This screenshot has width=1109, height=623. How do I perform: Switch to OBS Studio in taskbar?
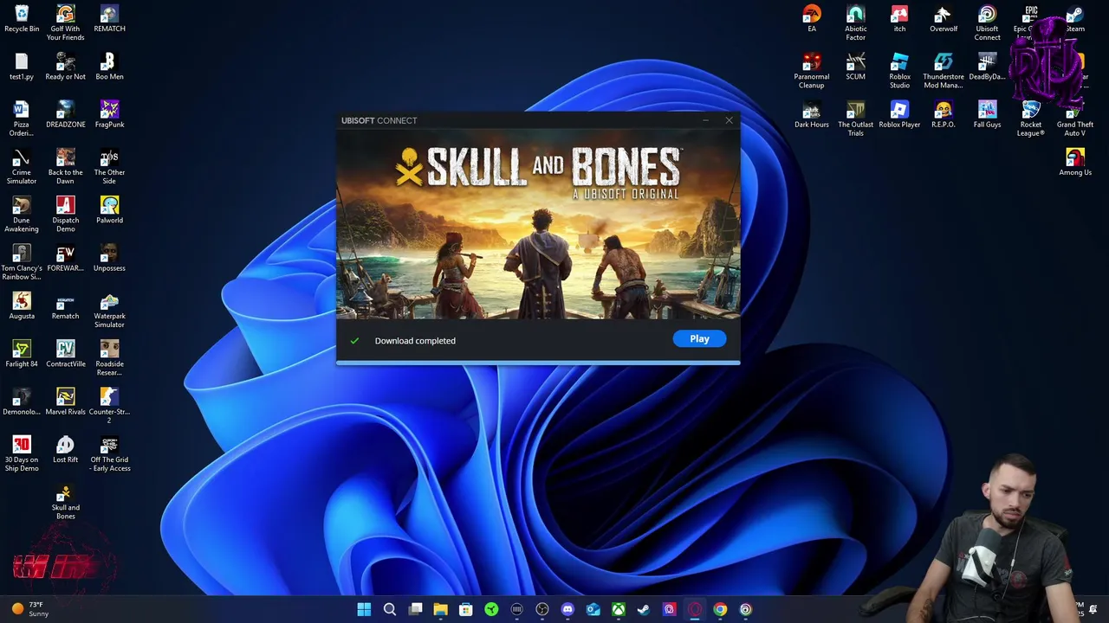542,609
